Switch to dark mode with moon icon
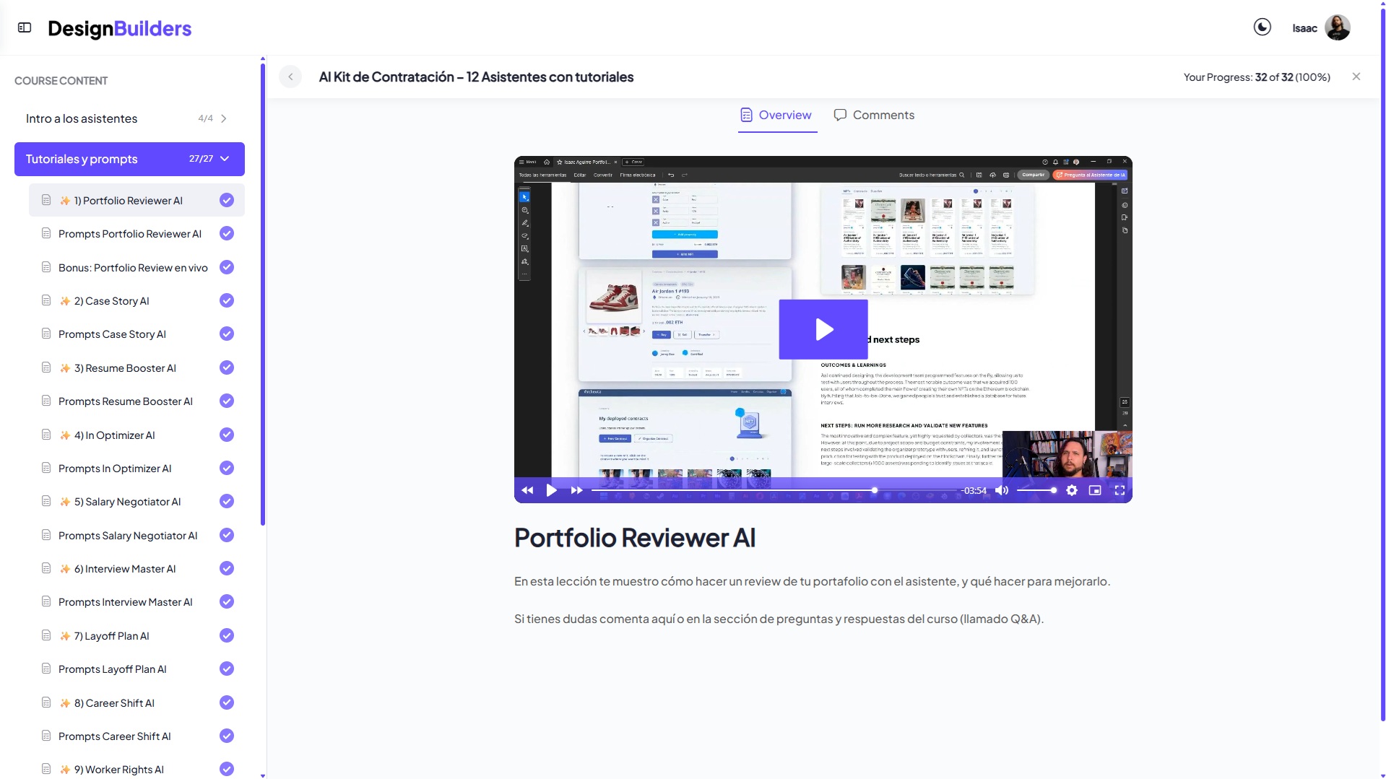This screenshot has width=1386, height=779. tap(1262, 27)
